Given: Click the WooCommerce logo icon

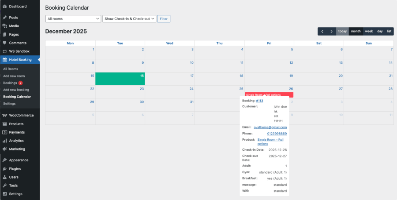Looking at the screenshot, I should tap(4, 115).
